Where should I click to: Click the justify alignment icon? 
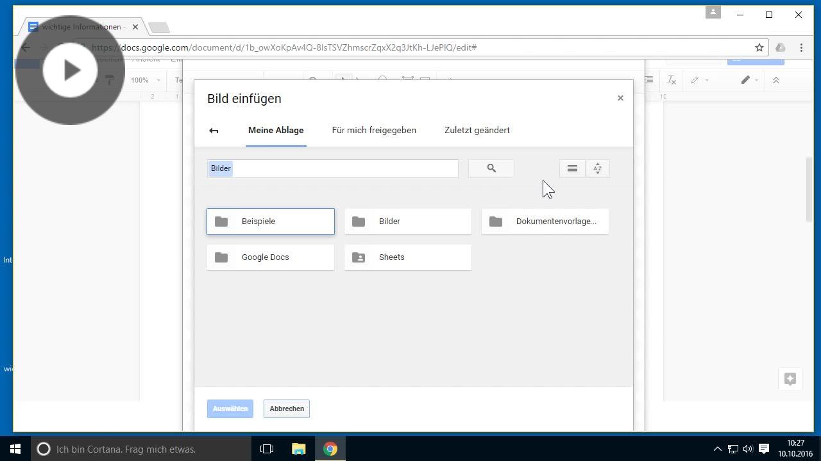pyautogui.click(x=649, y=80)
